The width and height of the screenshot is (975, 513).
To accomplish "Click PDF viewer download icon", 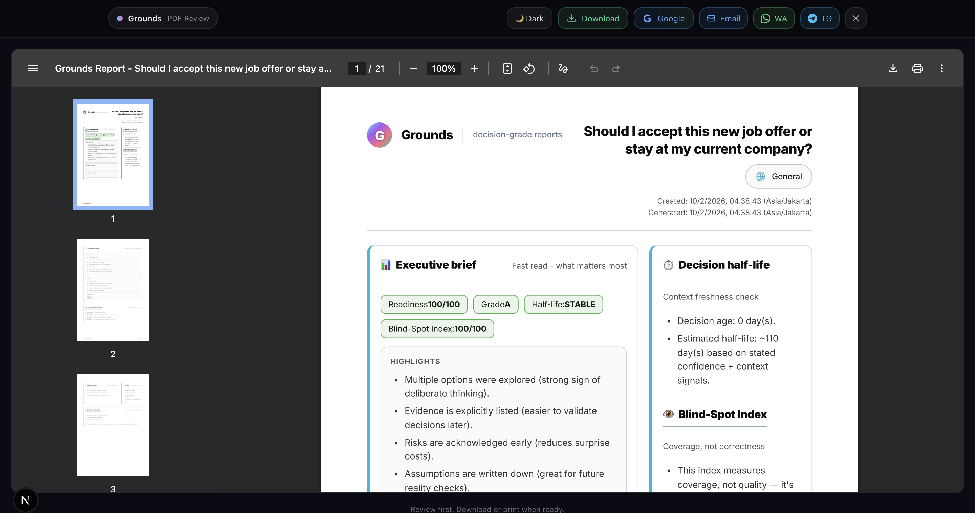I will (x=893, y=68).
